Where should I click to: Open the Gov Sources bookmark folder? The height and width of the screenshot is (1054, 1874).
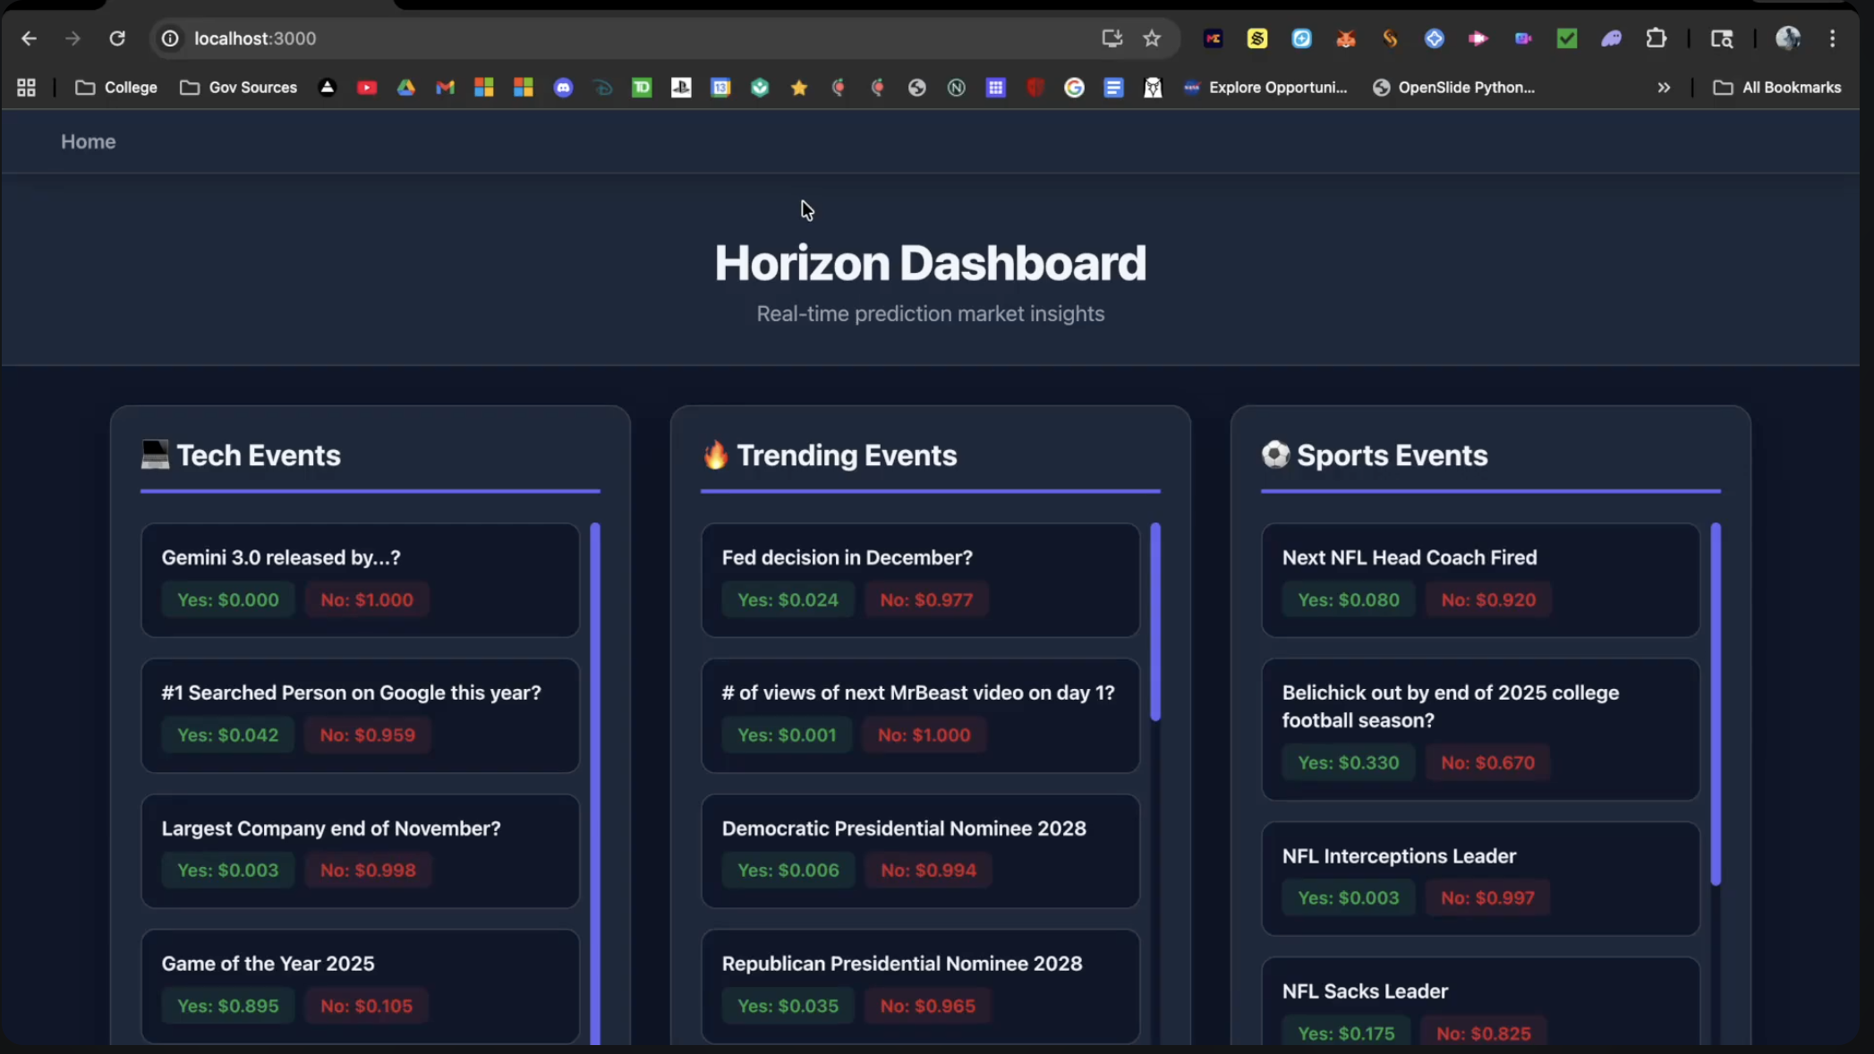238,88
